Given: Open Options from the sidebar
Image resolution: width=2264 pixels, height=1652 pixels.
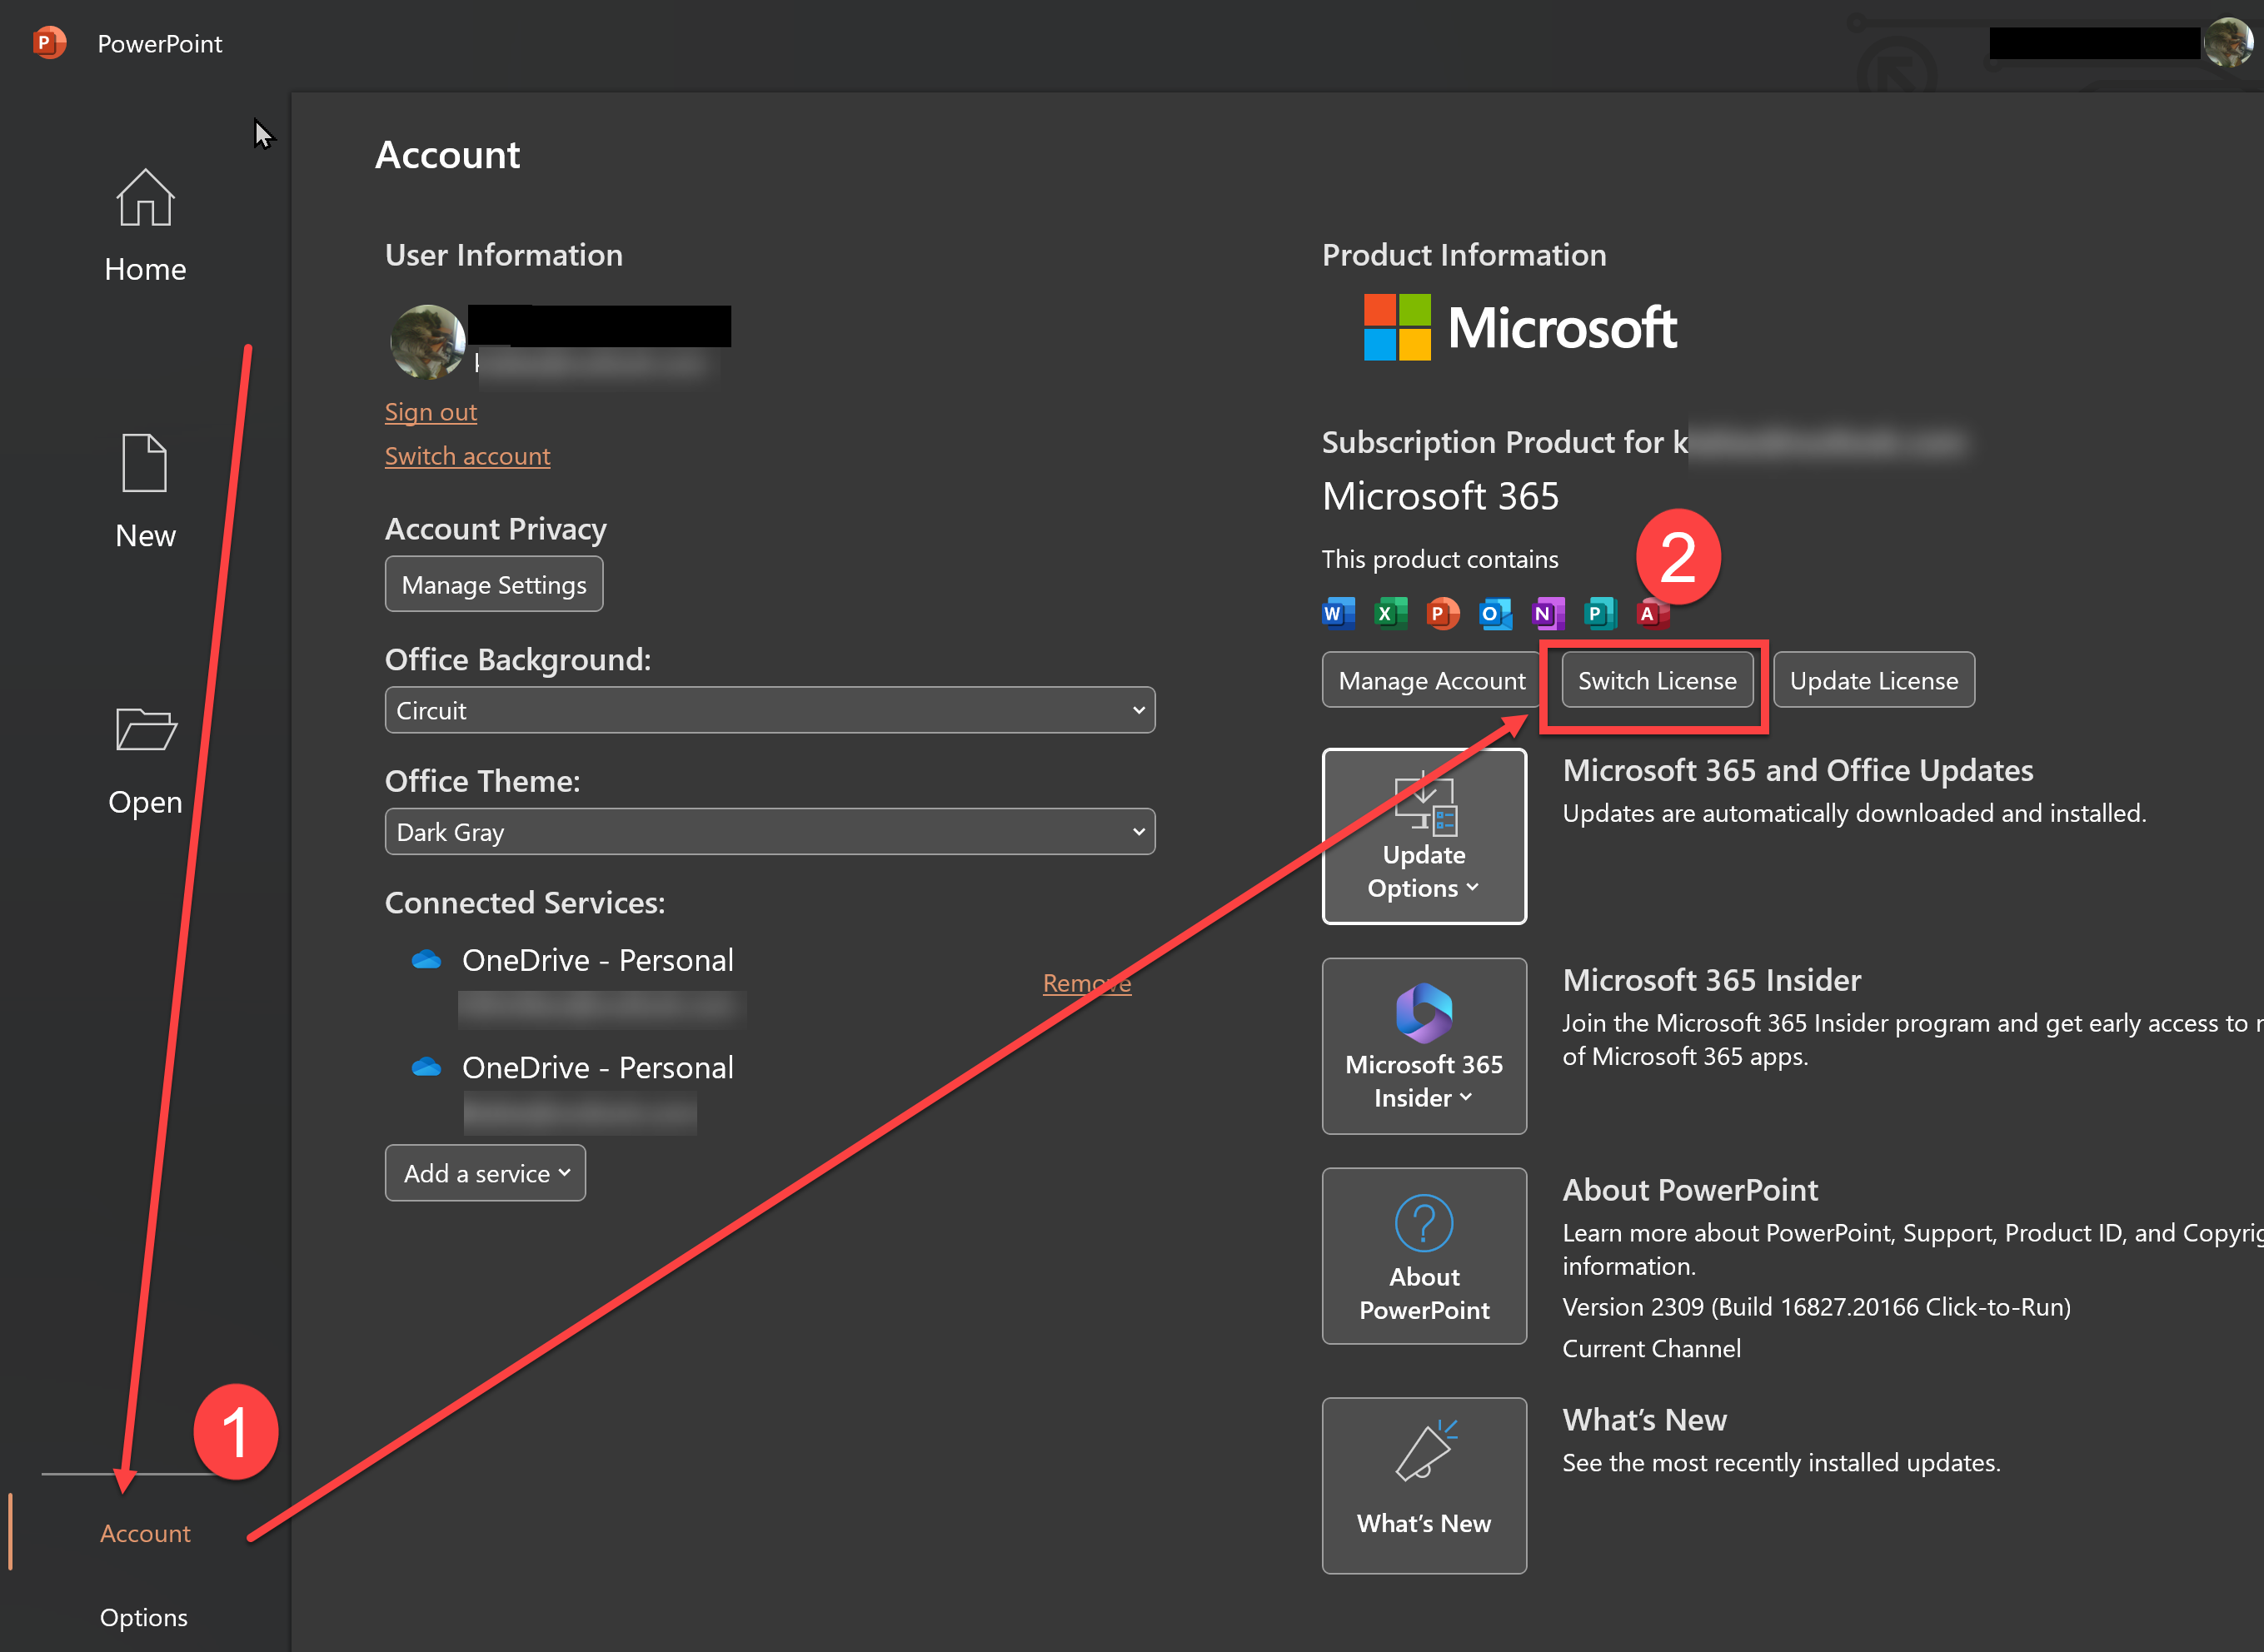Looking at the screenshot, I should [143, 1617].
